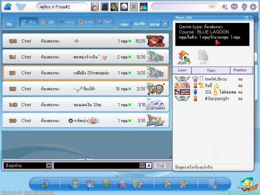
Task: Click the valley course thumbnail in room 122
Action: (156, 88)
